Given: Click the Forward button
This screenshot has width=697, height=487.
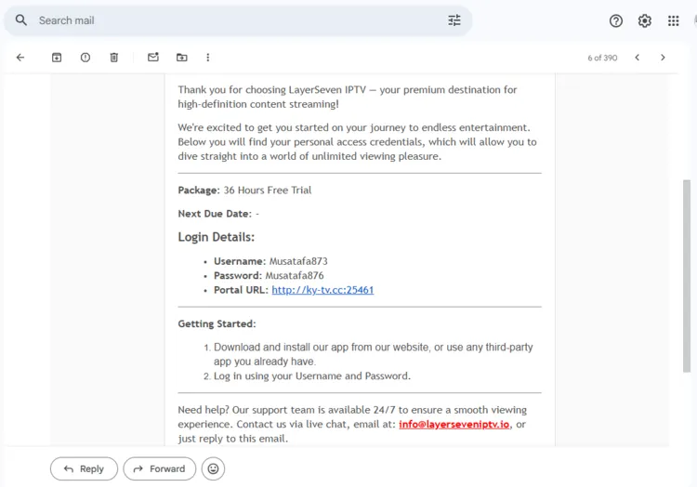Looking at the screenshot, I should [160, 468].
